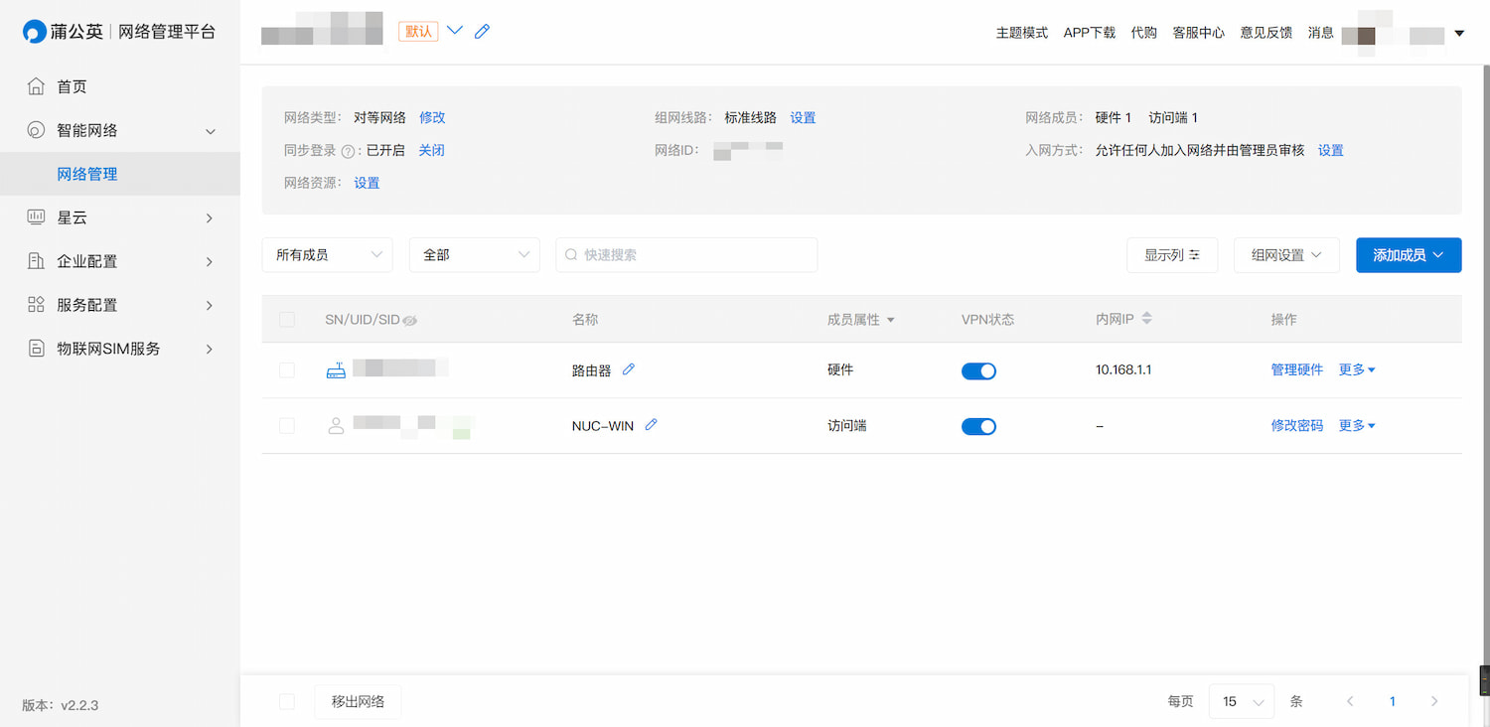Open the 全部 filter dropdown
The image size is (1490, 727).
(x=474, y=254)
